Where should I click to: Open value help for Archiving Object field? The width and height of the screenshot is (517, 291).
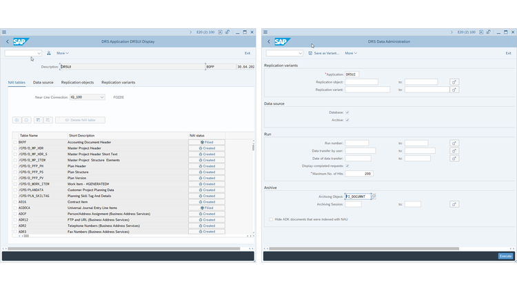pos(374,197)
